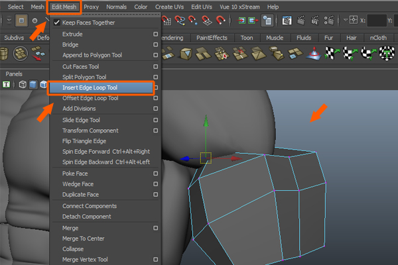Viewport: 398px width, 265px height.
Task: Open the Edit Mesh menu
Action: point(64,7)
